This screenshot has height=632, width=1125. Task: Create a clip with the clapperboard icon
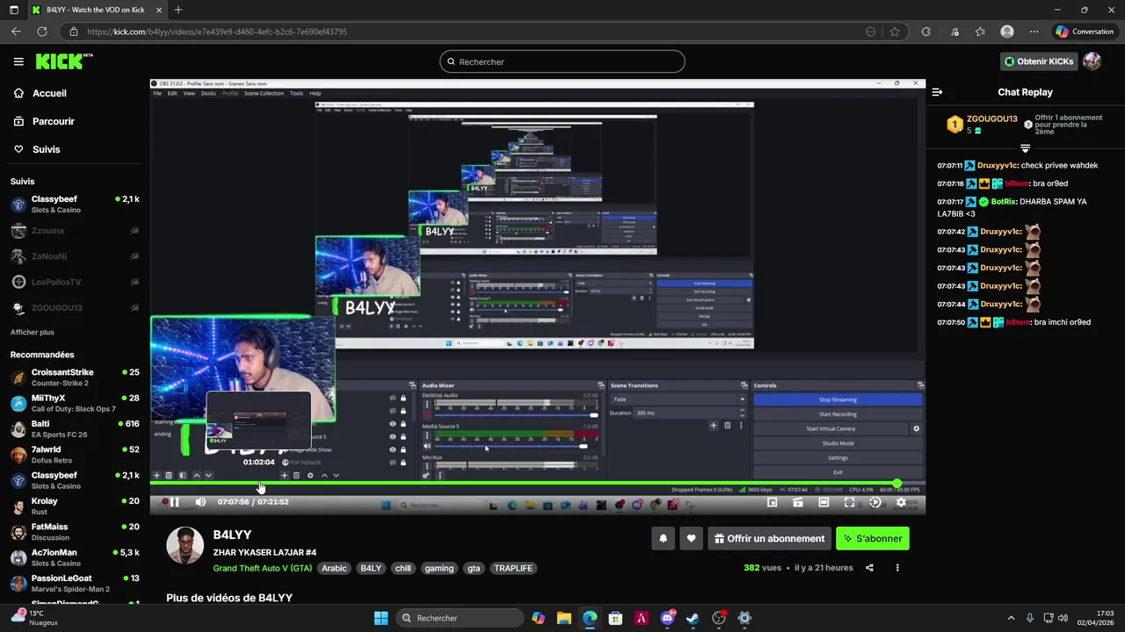798,502
